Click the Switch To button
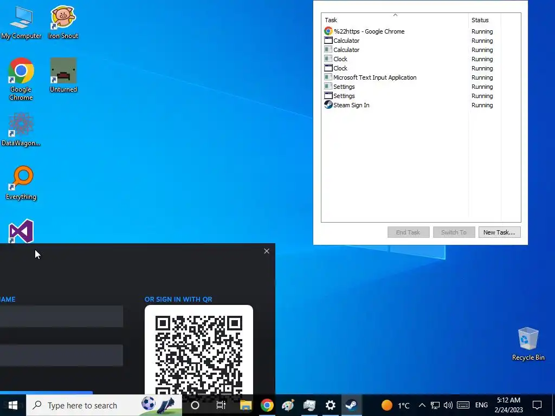This screenshot has width=555, height=416. [454, 232]
